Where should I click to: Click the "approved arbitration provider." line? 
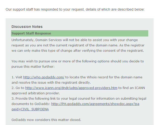(x=36, y=93)
